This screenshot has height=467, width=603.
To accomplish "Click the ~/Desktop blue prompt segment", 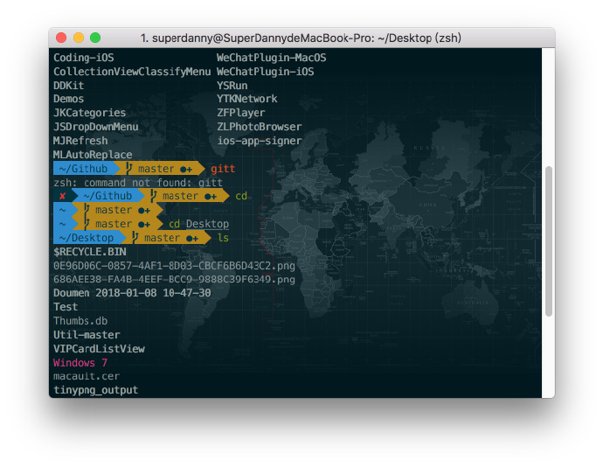I will click(x=89, y=238).
